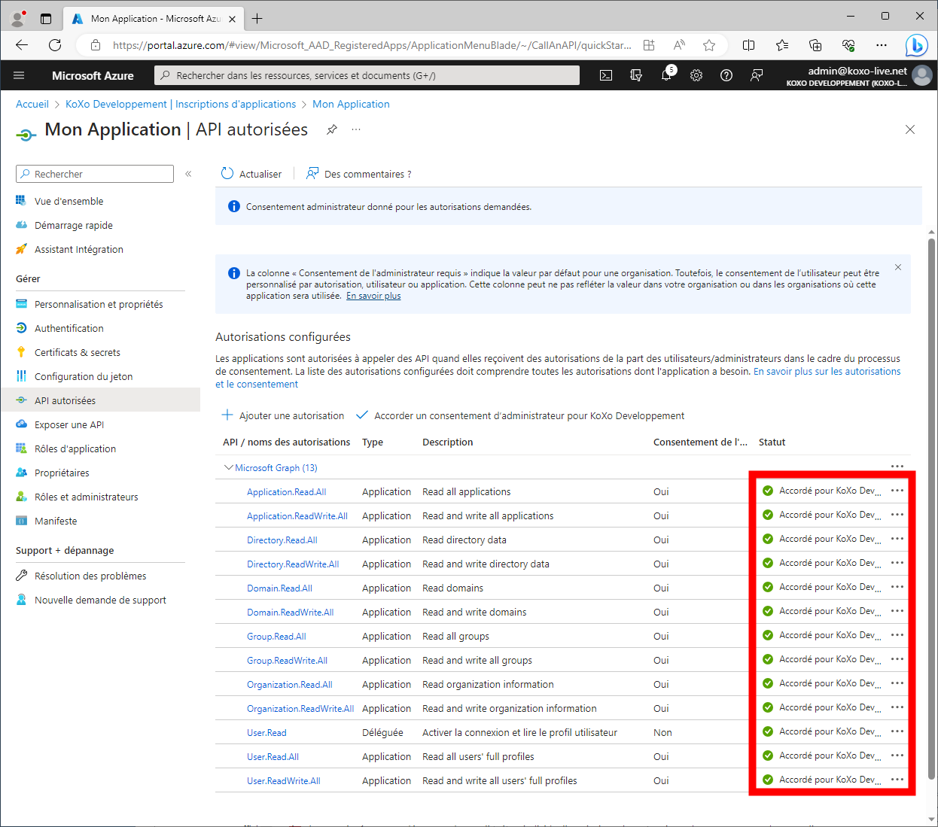Open the help question-mark icon
This screenshot has height=827, width=938.
[726, 75]
